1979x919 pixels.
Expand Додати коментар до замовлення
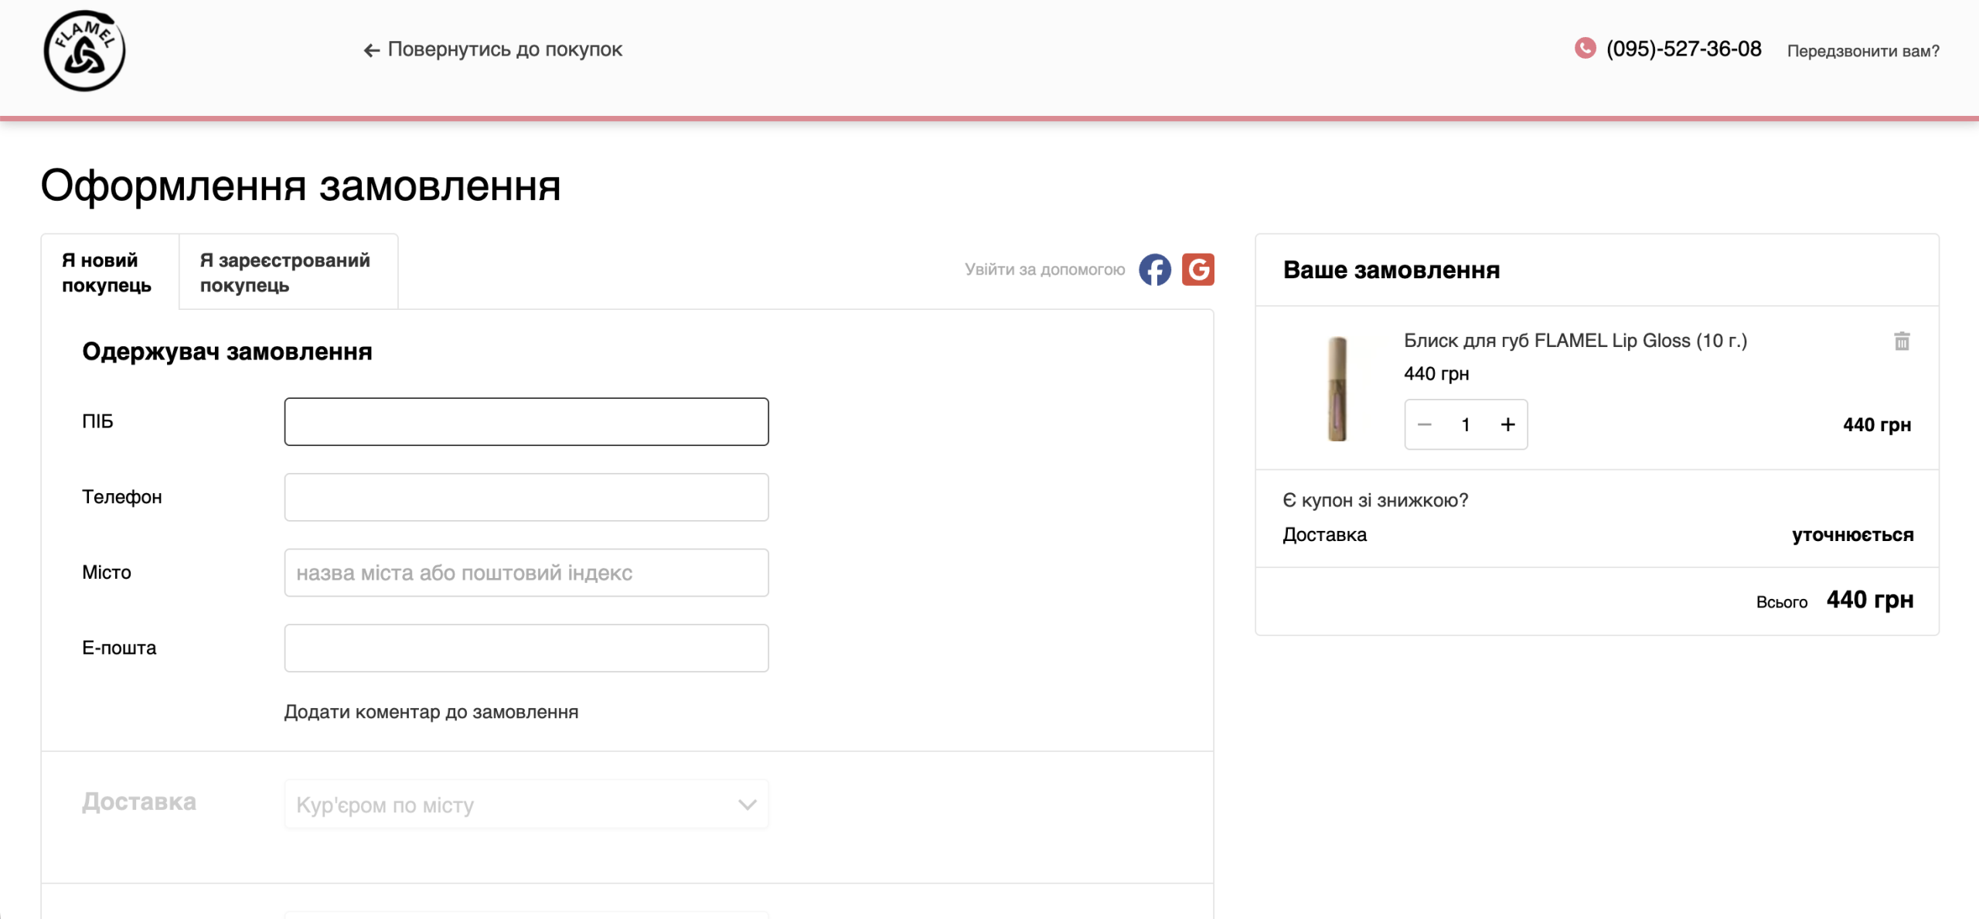pyautogui.click(x=431, y=712)
